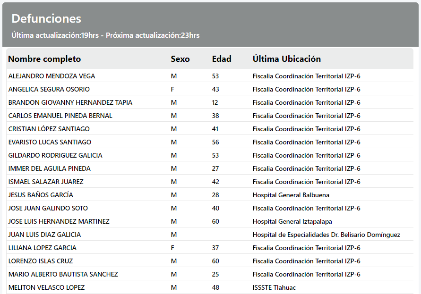The image size is (421, 294).
Task: Select CRISTIAN LÓPEZ SANTIAGO in the list
Action: (x=49, y=129)
